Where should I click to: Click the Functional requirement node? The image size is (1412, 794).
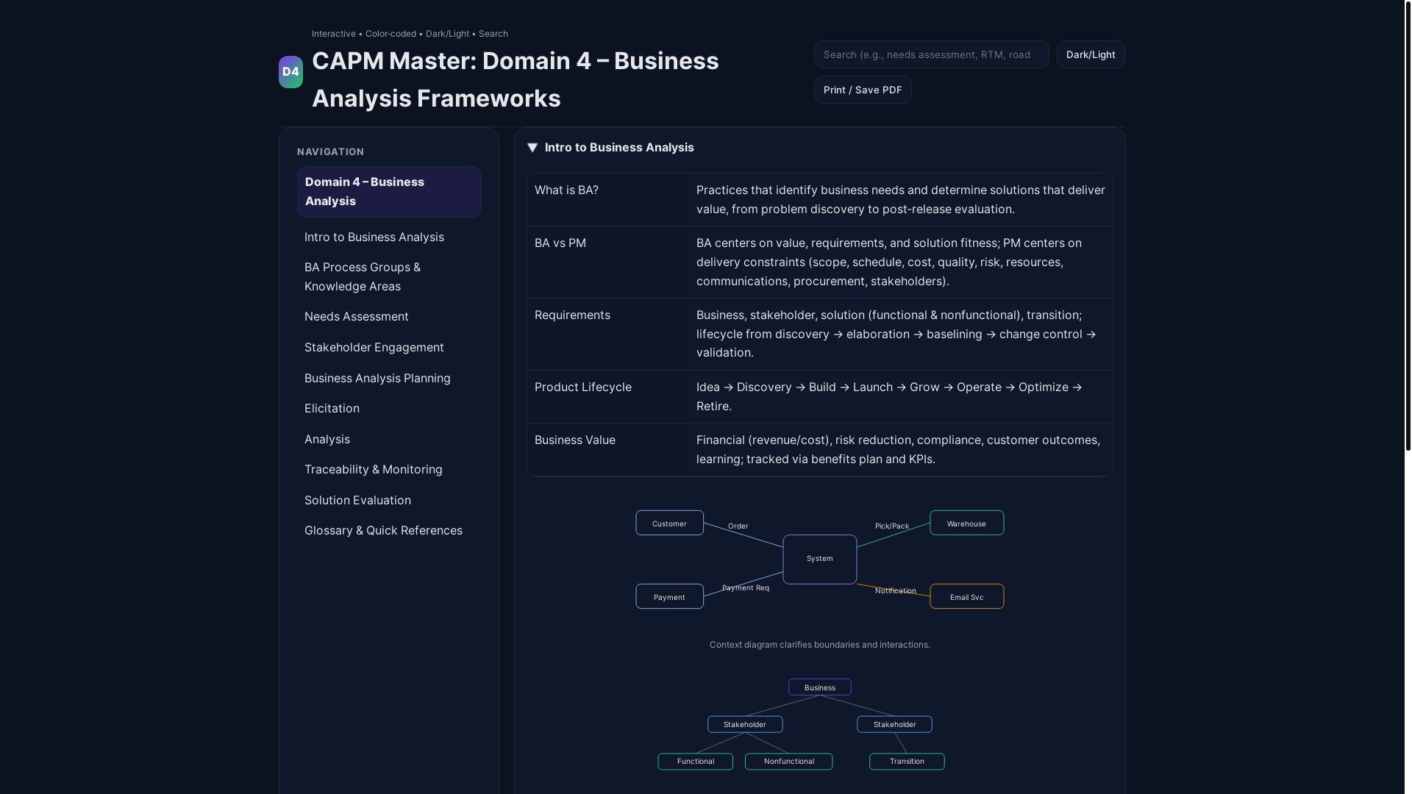[696, 762]
